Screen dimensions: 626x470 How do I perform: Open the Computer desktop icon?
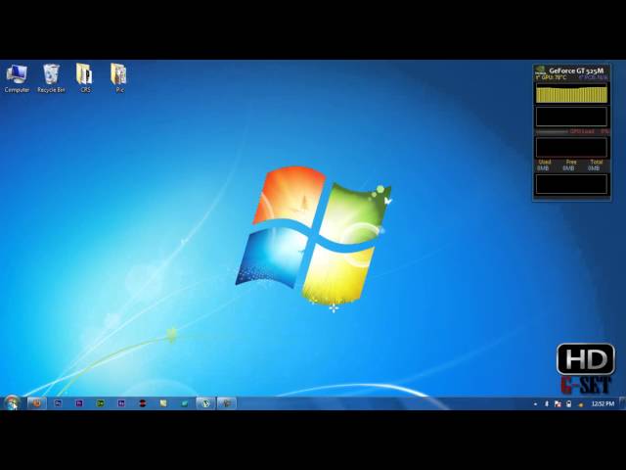point(17,78)
